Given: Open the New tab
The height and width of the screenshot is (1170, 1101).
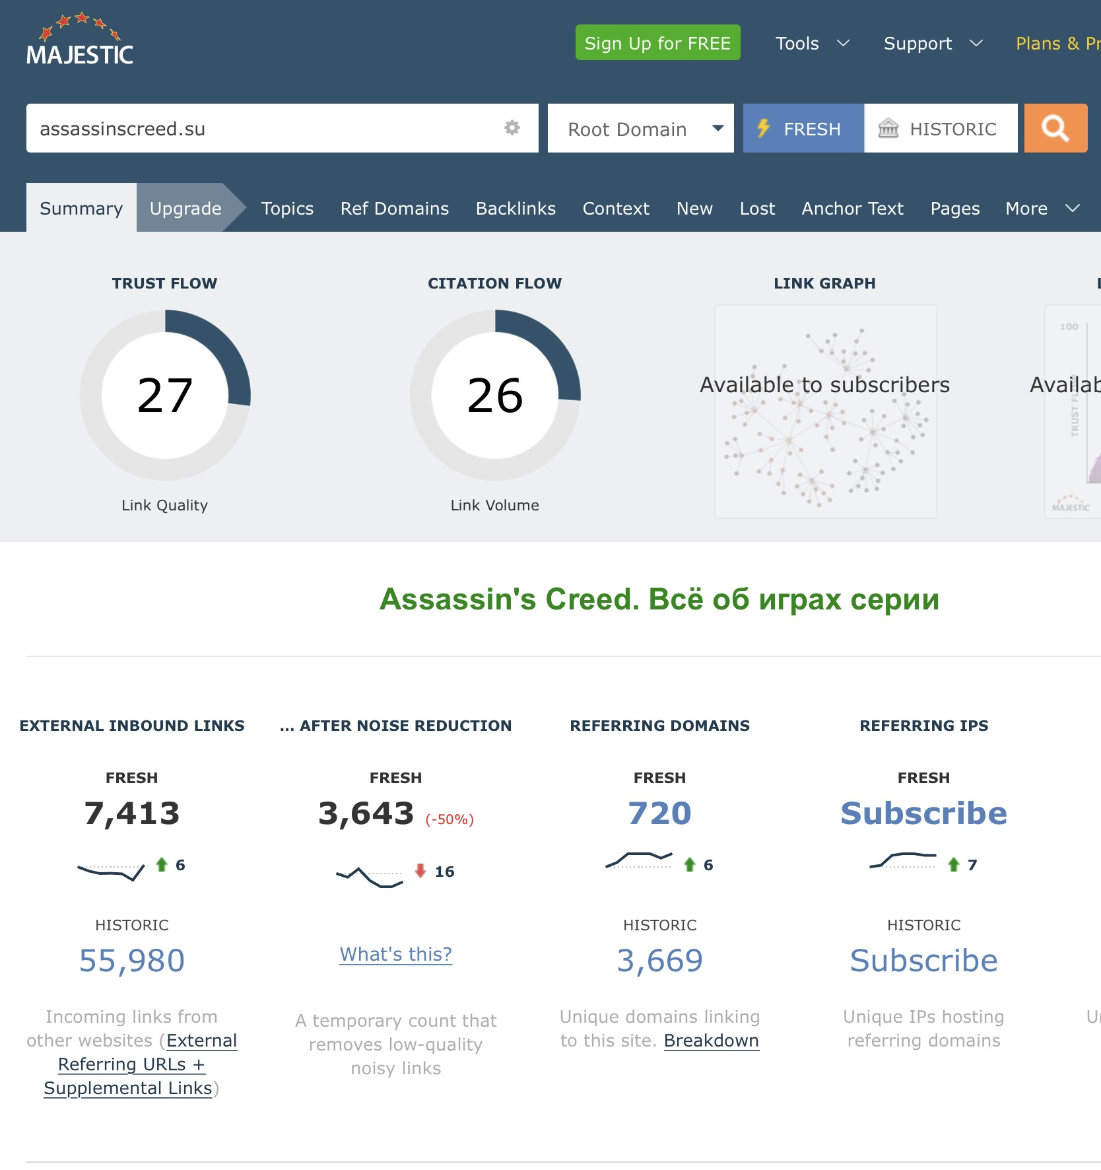Looking at the screenshot, I should (x=694, y=209).
